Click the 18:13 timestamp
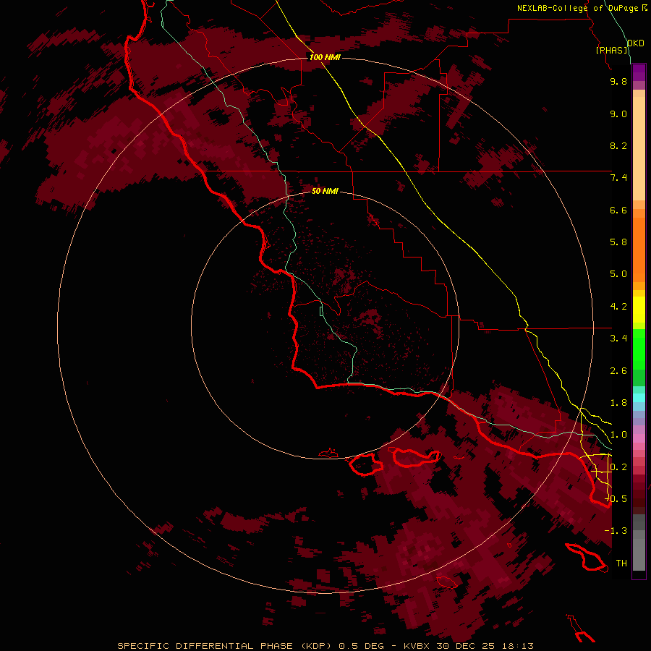The height and width of the screenshot is (651, 651). (x=517, y=646)
